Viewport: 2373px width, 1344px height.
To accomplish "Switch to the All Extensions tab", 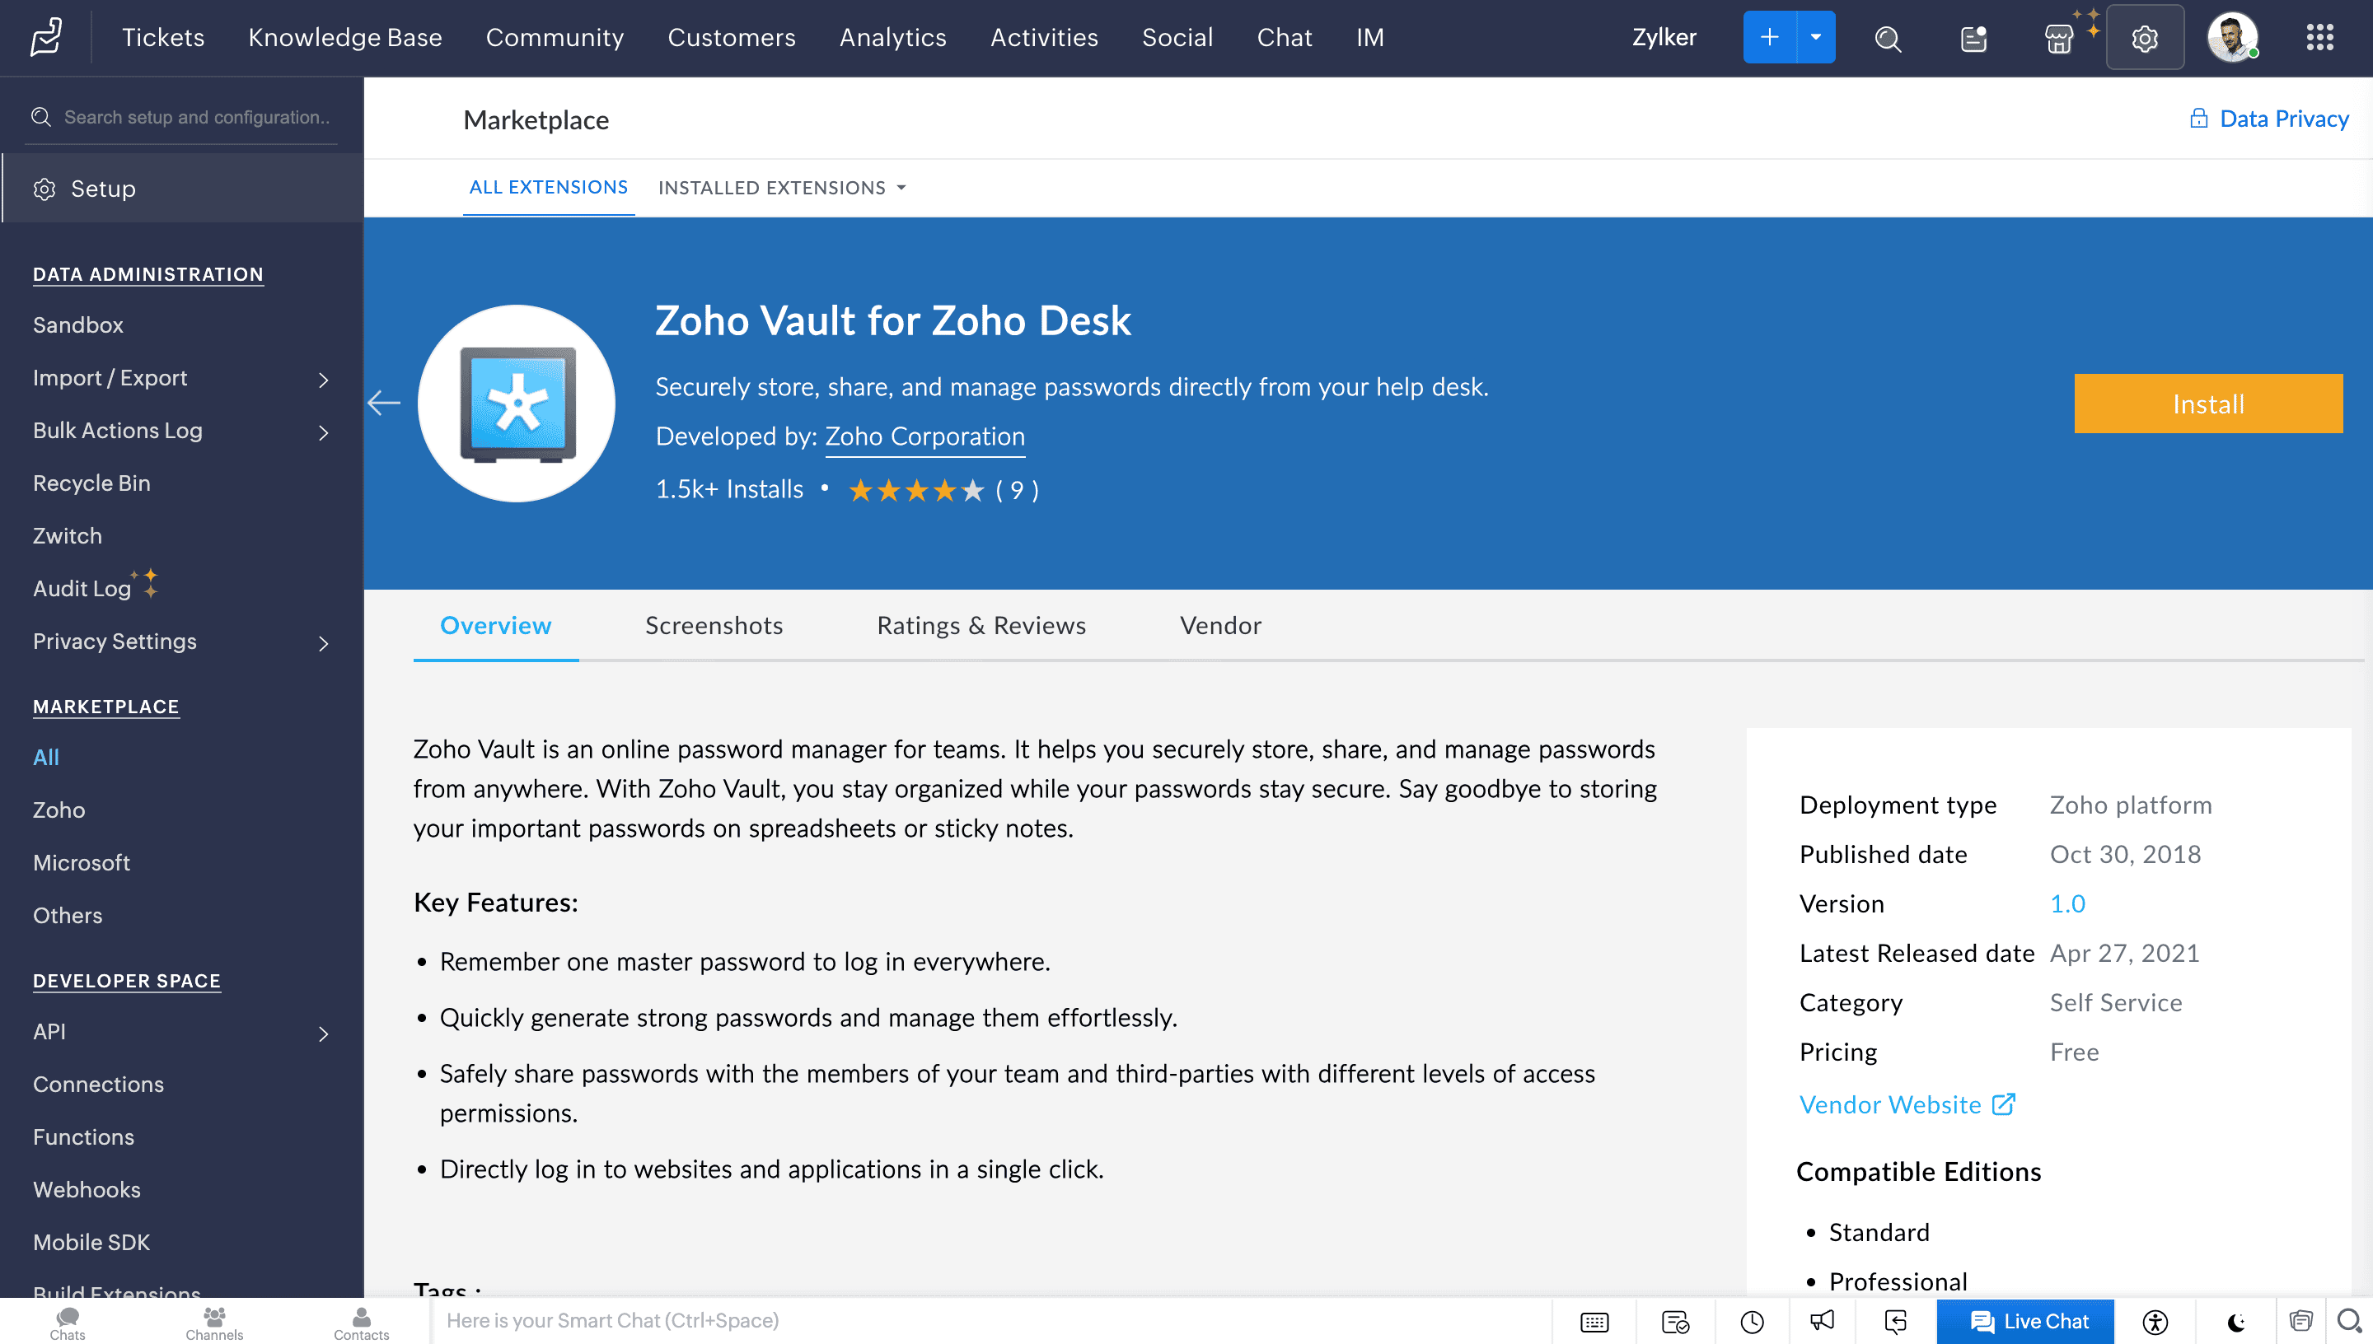I will 549,188.
